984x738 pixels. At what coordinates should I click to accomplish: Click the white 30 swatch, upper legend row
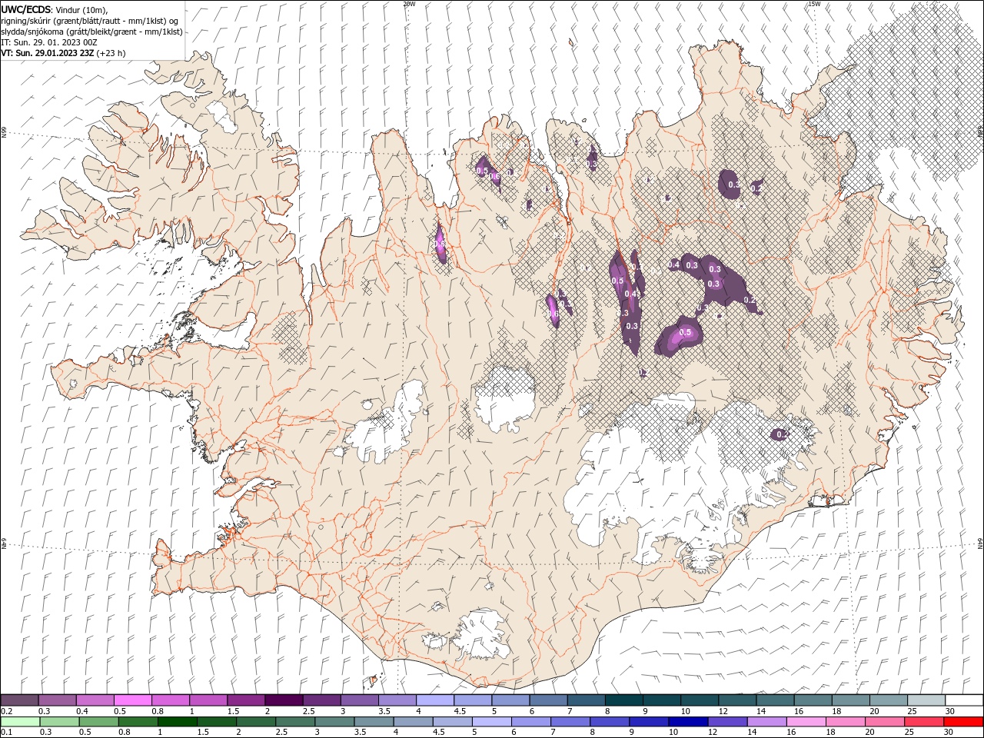tap(963, 700)
